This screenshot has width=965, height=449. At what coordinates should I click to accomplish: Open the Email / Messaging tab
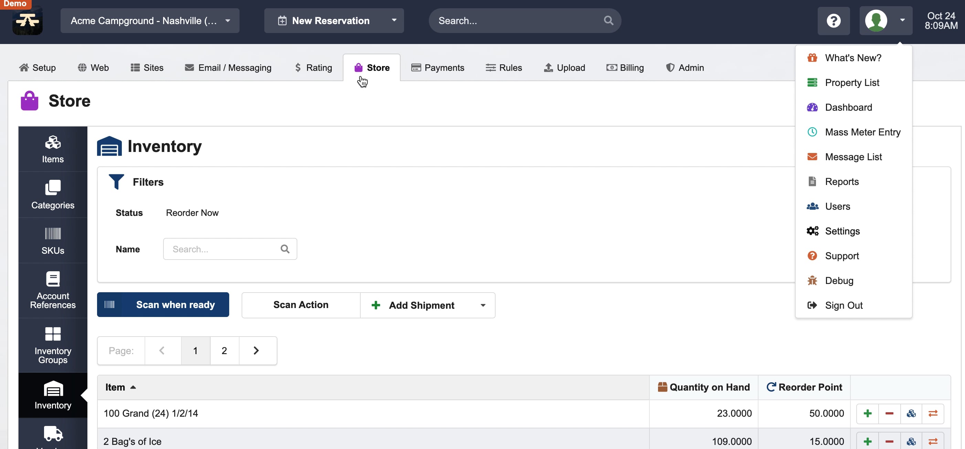tap(228, 68)
